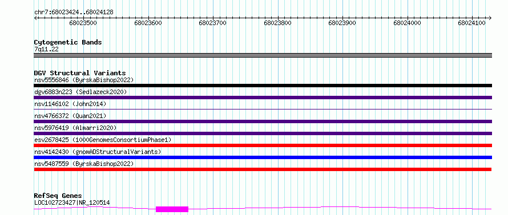Click ruler tick label 68023900
Viewport: 508px width, 215px height.
[342, 23]
